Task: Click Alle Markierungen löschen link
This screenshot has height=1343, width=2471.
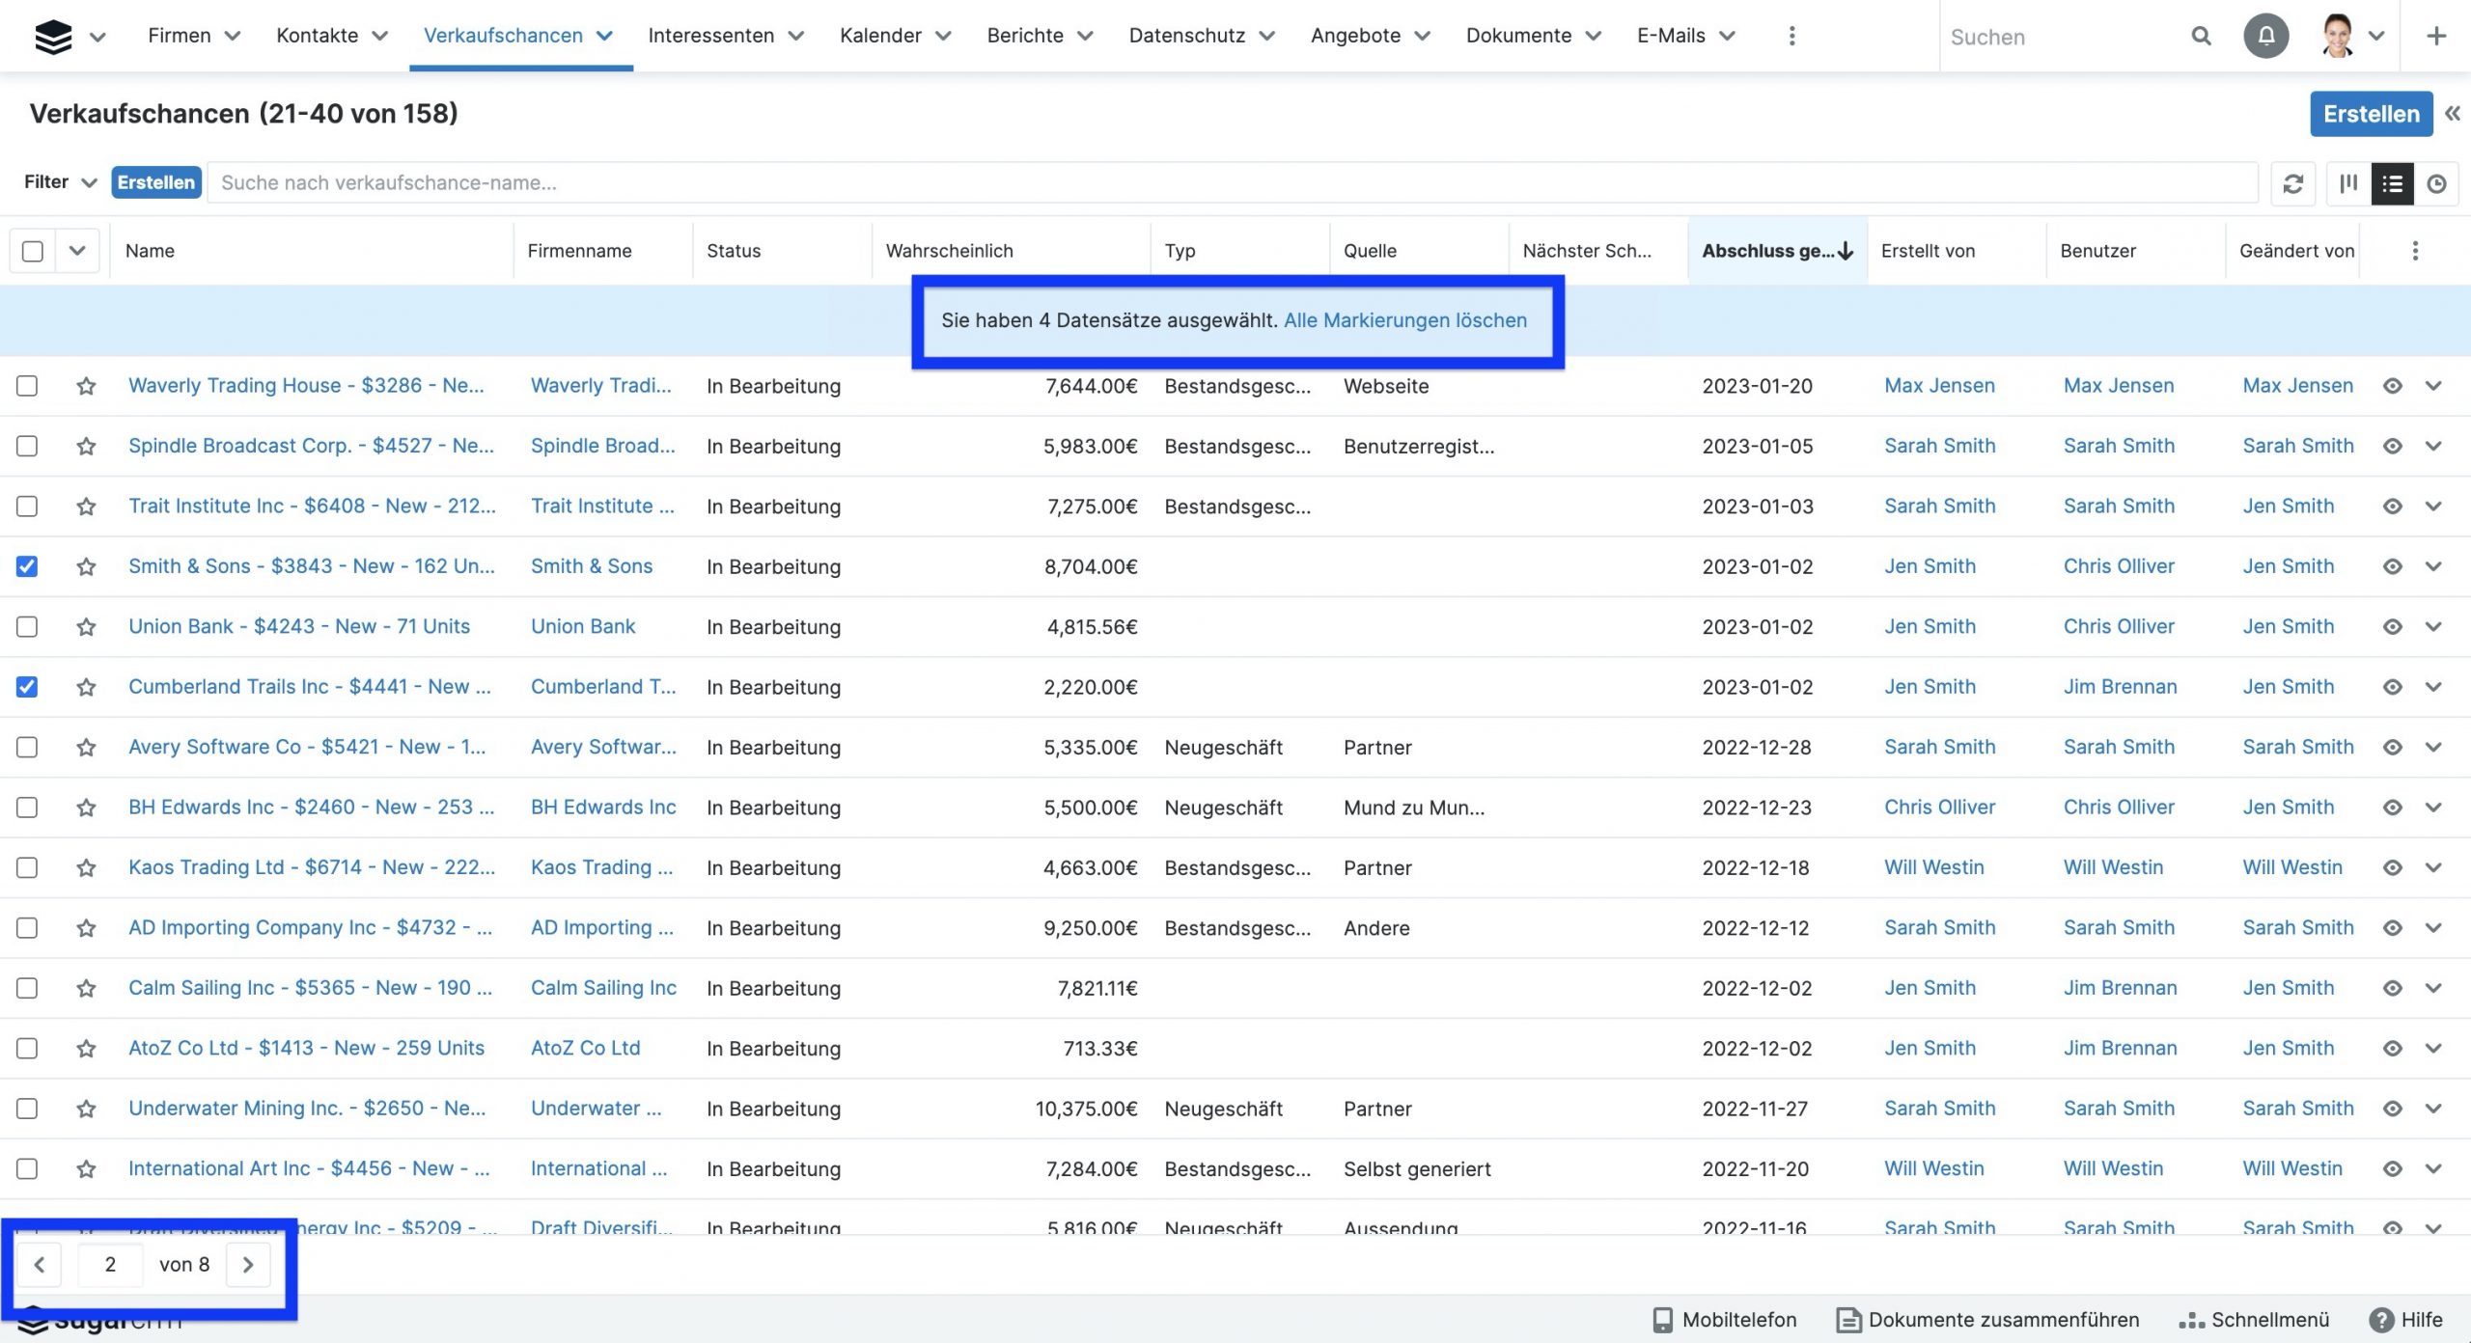Action: coord(1405,320)
